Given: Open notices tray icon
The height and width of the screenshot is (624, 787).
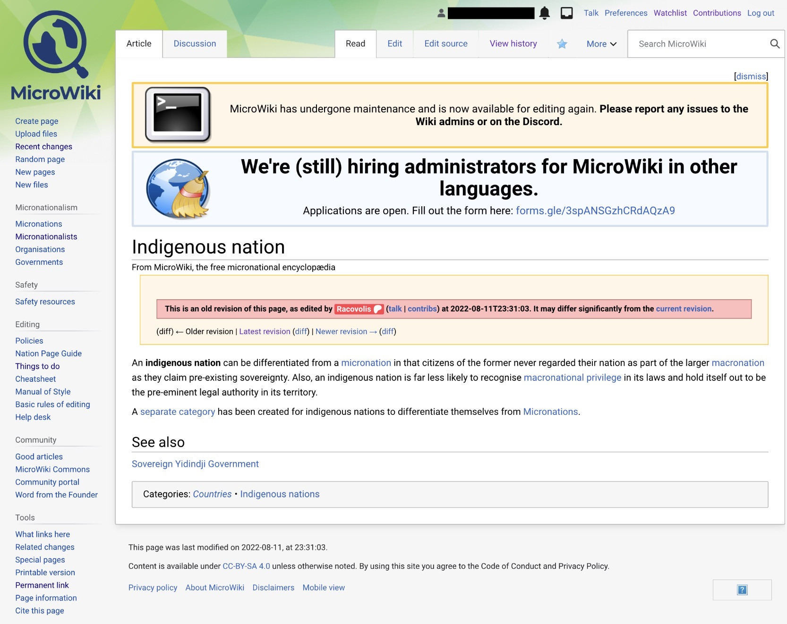Looking at the screenshot, I should [x=566, y=13].
